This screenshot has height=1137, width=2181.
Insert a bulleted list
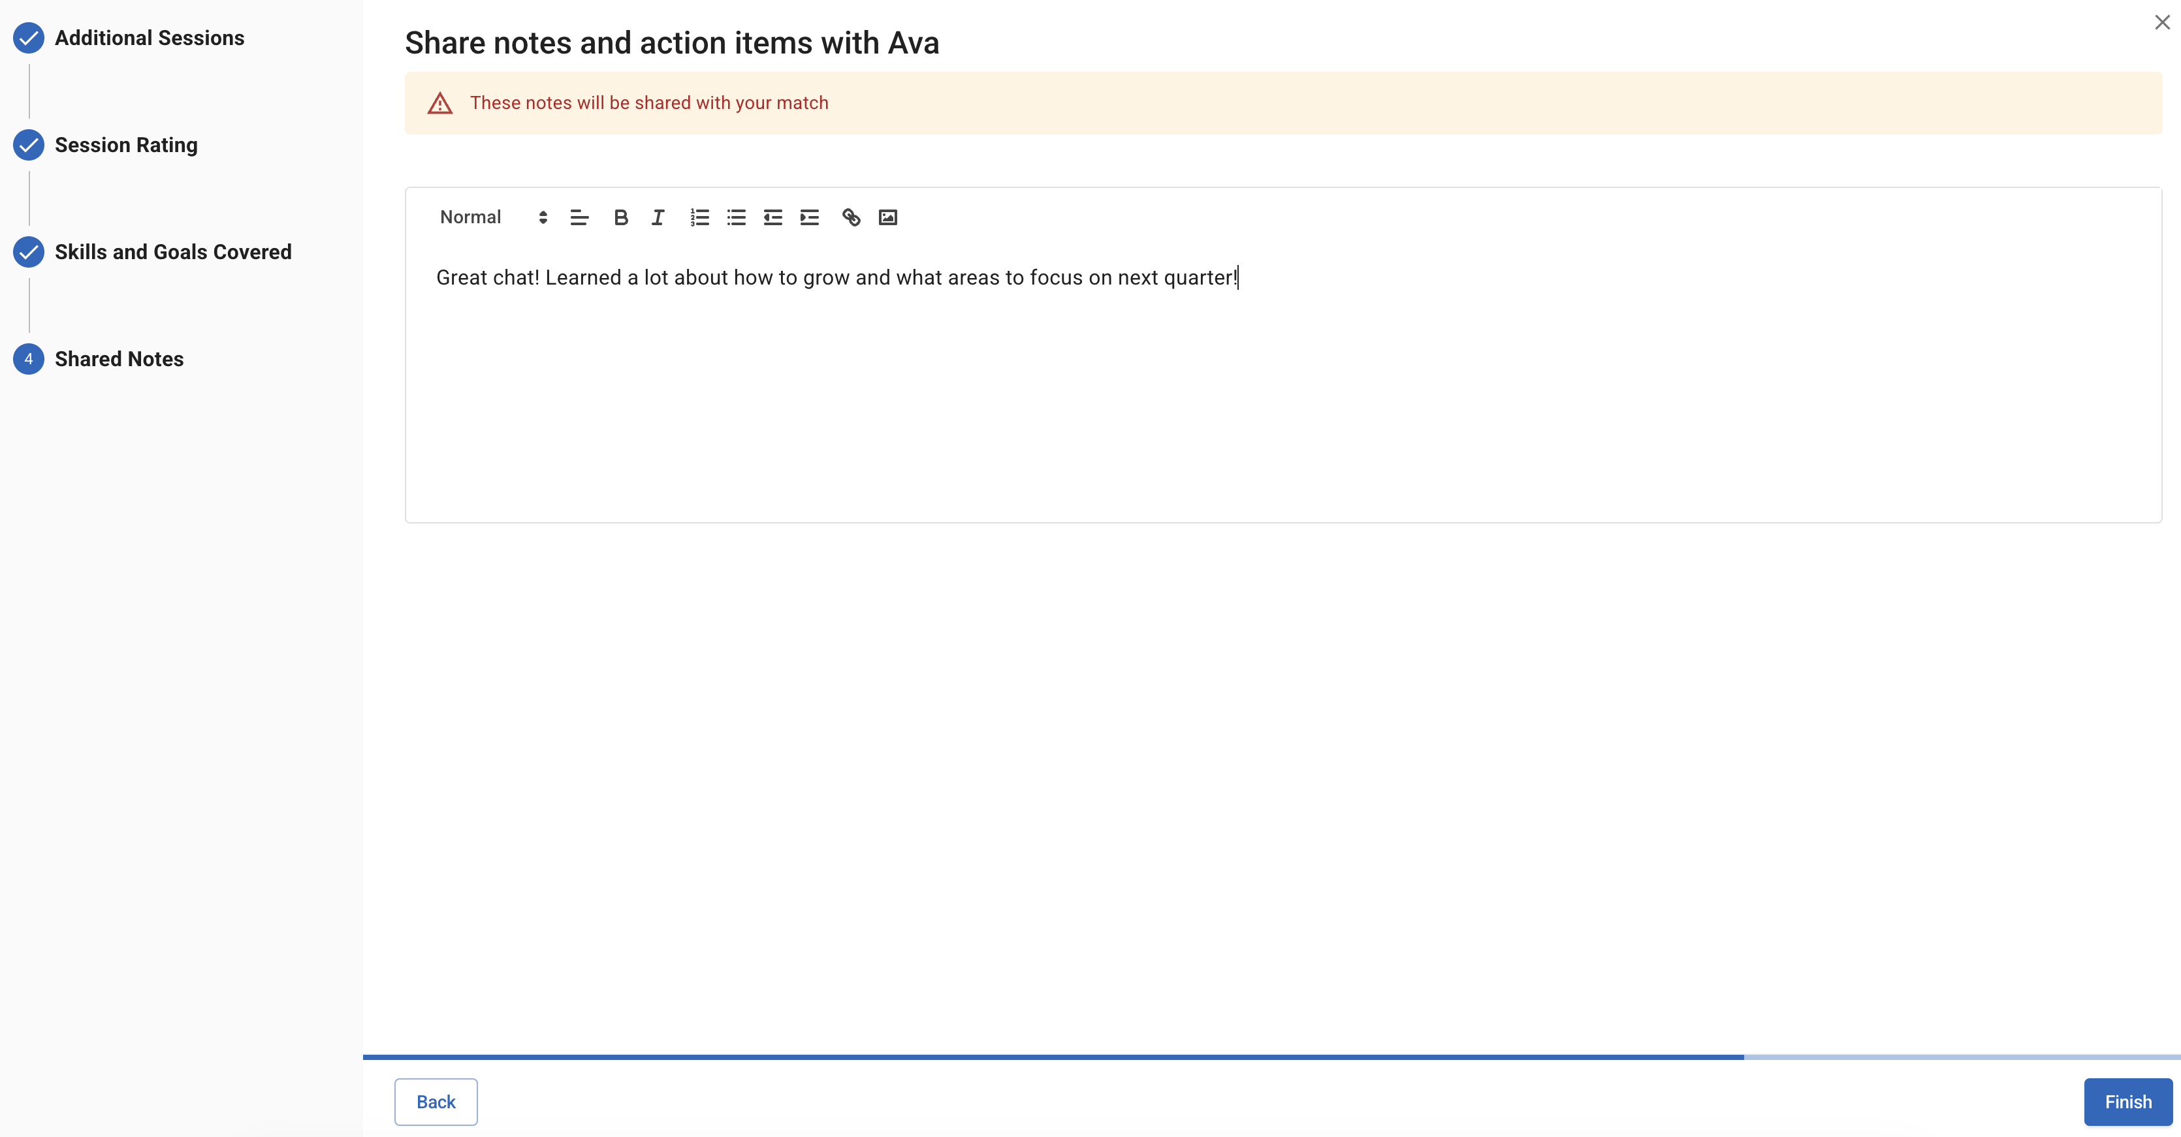tap(737, 217)
